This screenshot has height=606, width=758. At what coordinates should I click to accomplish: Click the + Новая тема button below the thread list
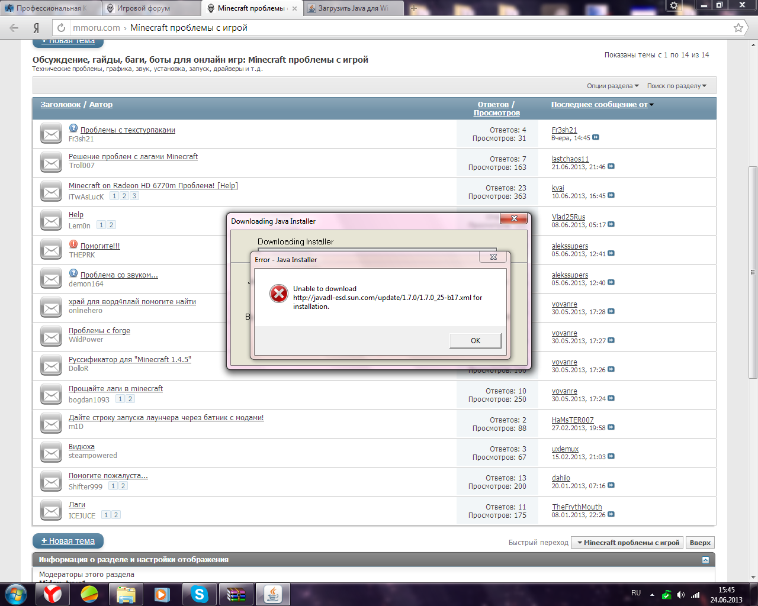tap(68, 541)
